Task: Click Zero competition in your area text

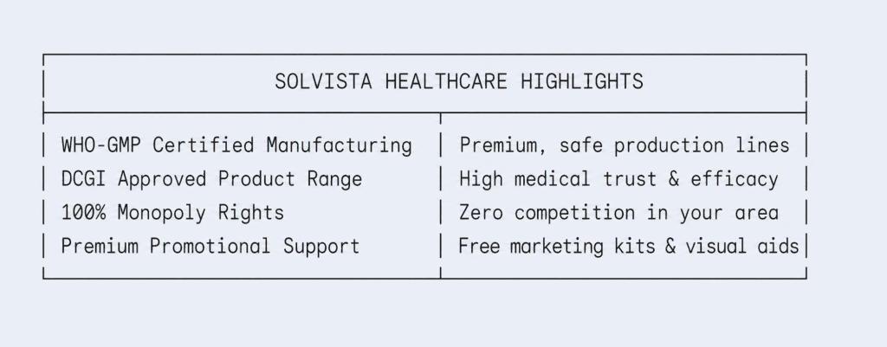Action: pos(618,213)
